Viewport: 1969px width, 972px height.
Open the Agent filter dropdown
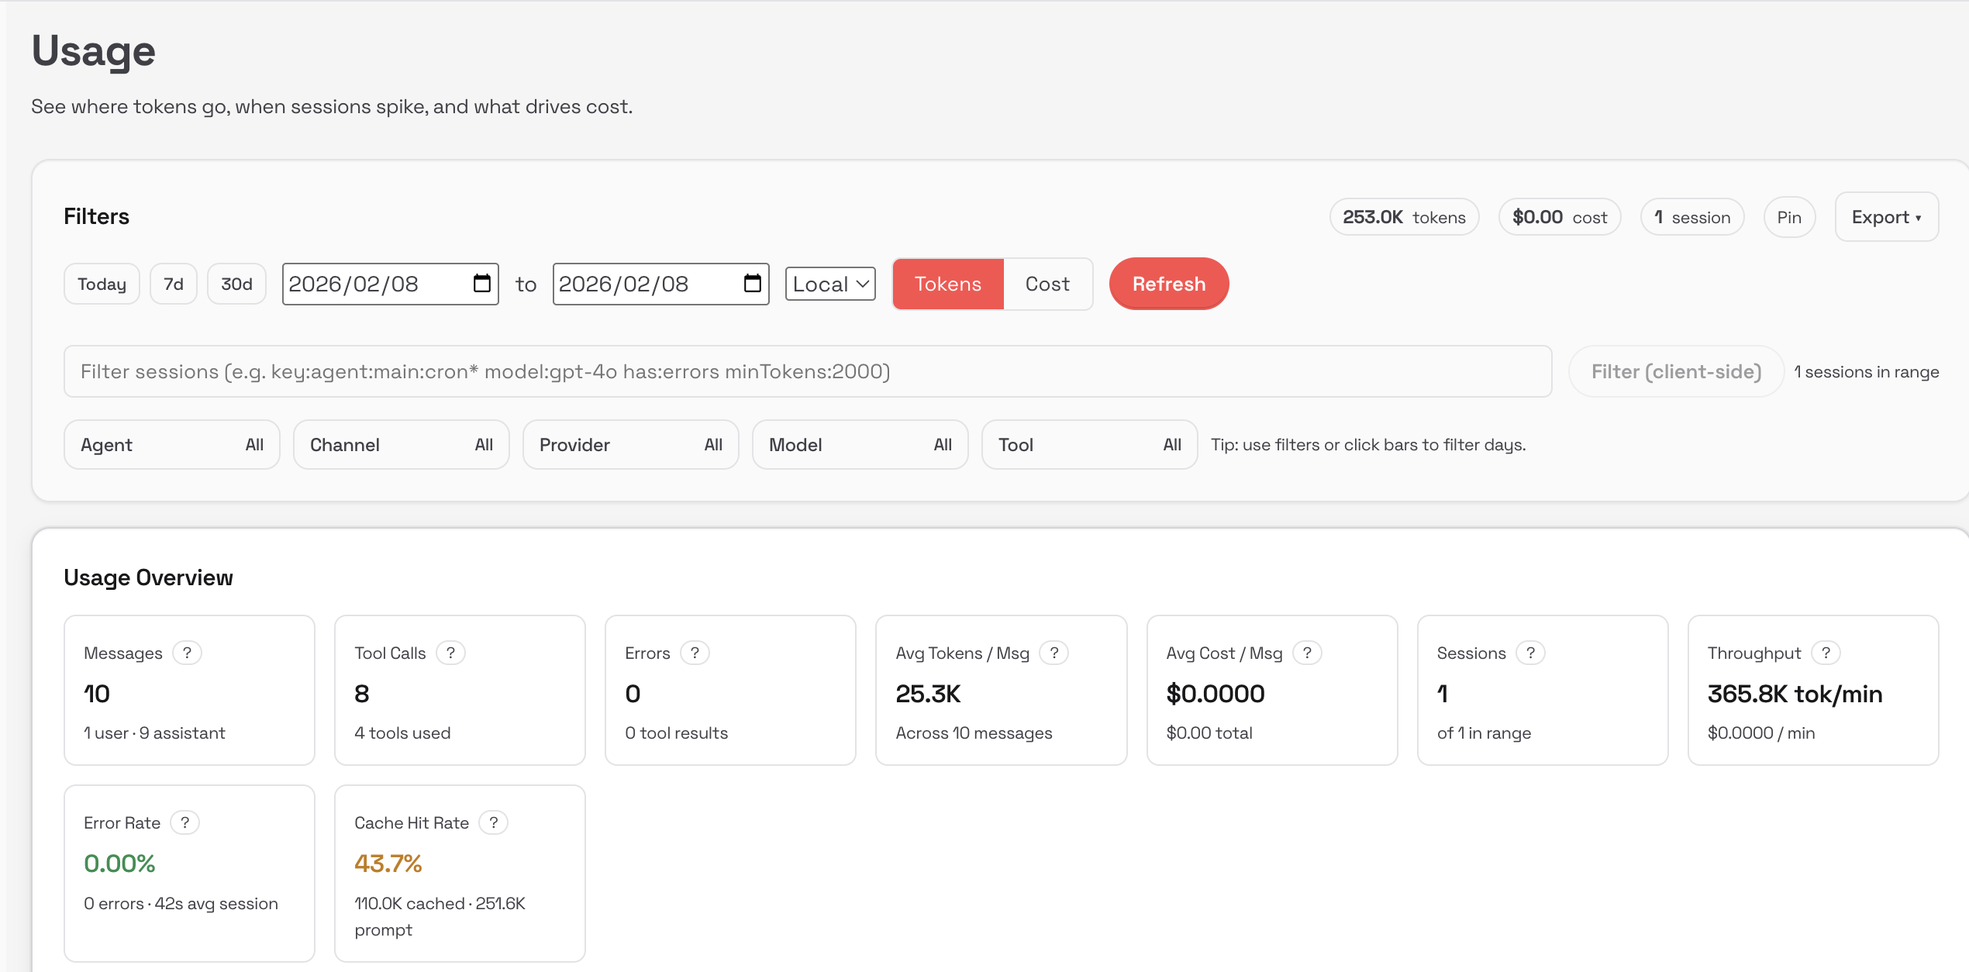click(x=171, y=445)
